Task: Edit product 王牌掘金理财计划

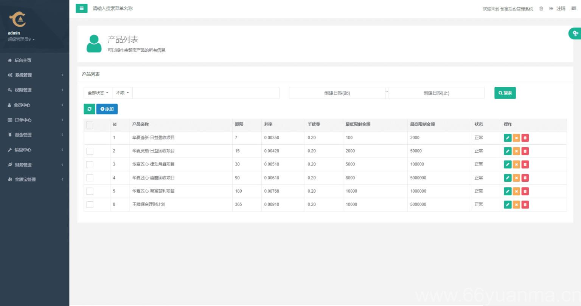Action: (x=508, y=204)
